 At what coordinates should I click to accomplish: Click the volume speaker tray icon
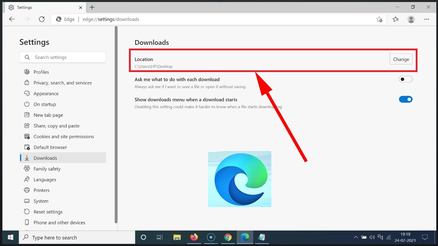tap(372, 237)
